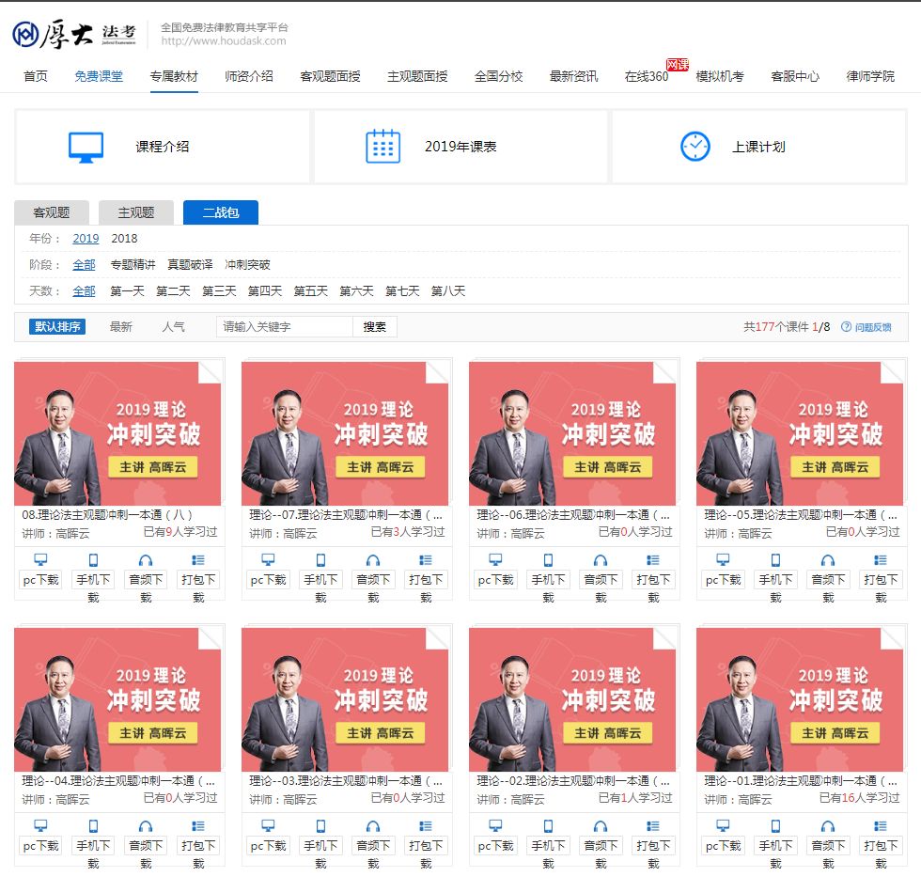Sort courses by 最新
Screen dimensions: 921x877
click(120, 325)
